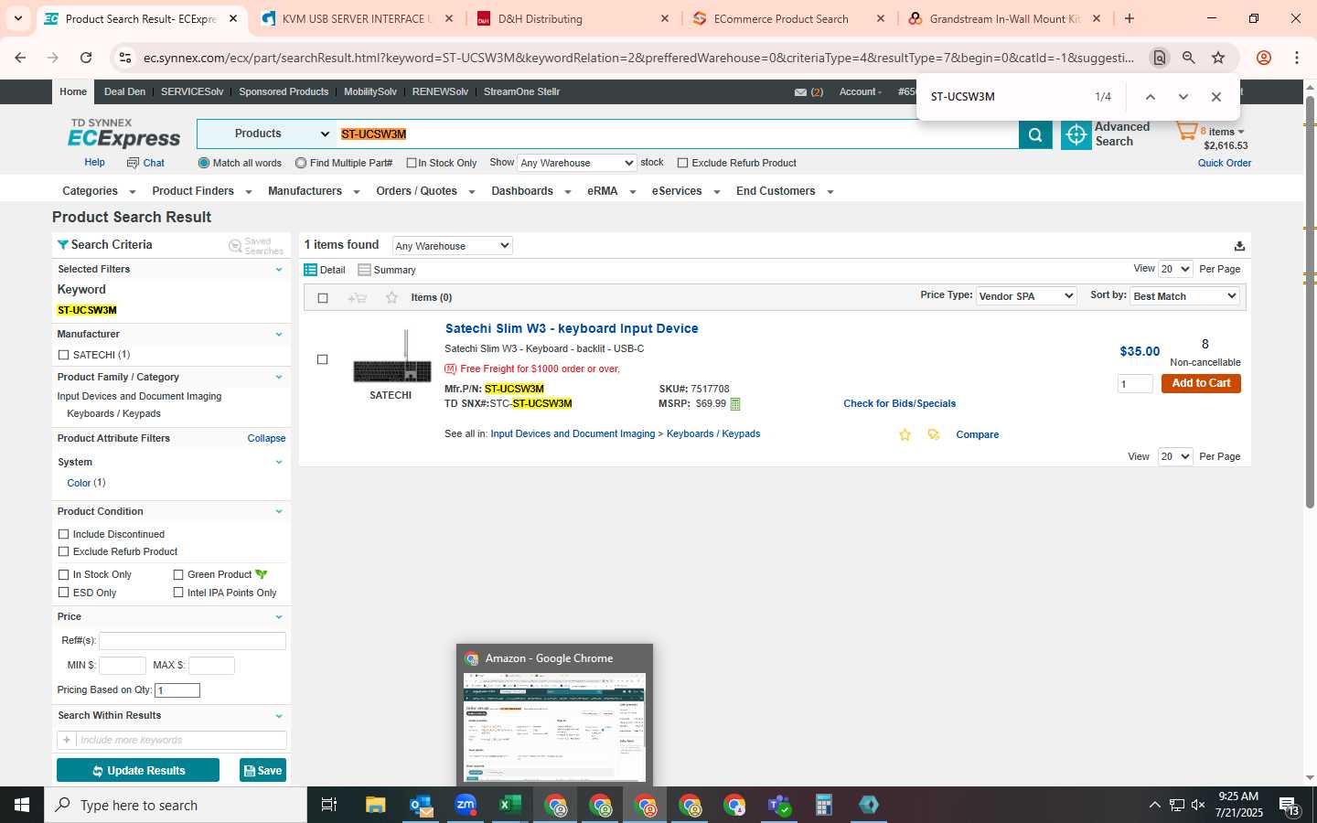Open the Categories menu

click(x=98, y=191)
